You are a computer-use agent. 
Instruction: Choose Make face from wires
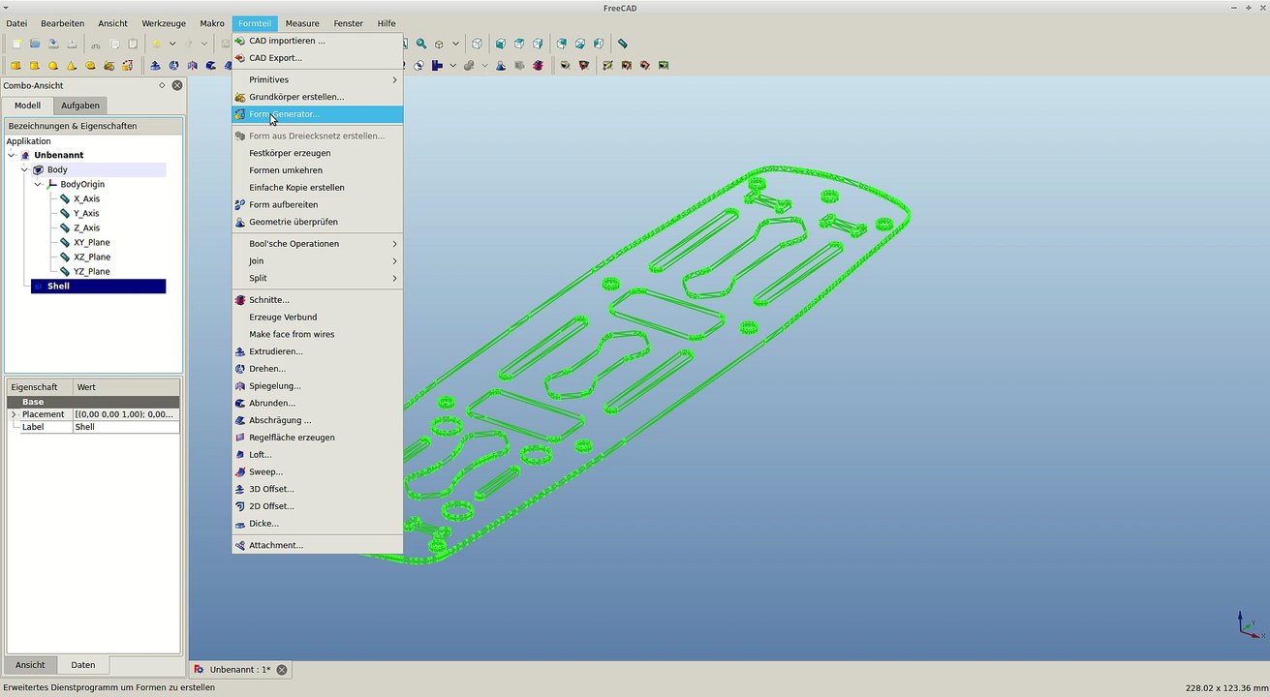317,334
